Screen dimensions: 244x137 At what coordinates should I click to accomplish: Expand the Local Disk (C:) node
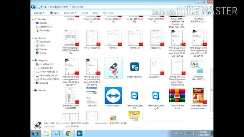[x=34, y=64]
